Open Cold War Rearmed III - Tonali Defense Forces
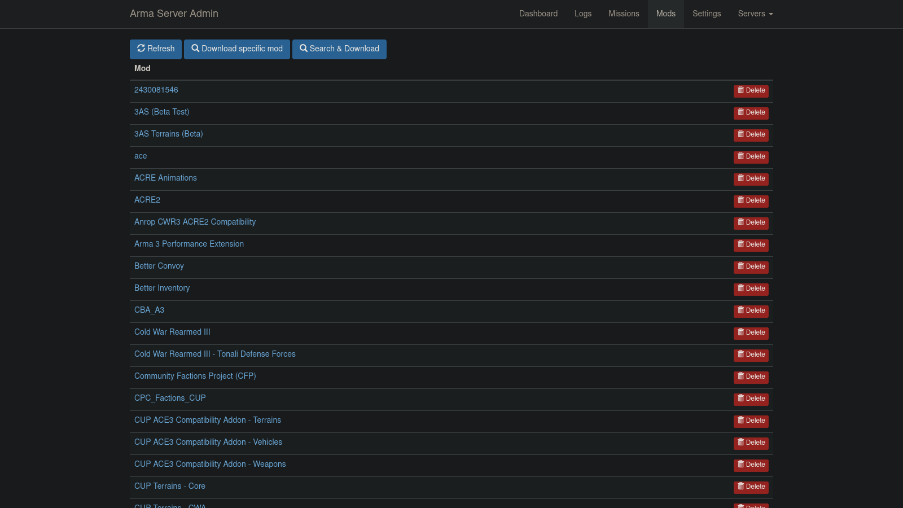 click(215, 354)
